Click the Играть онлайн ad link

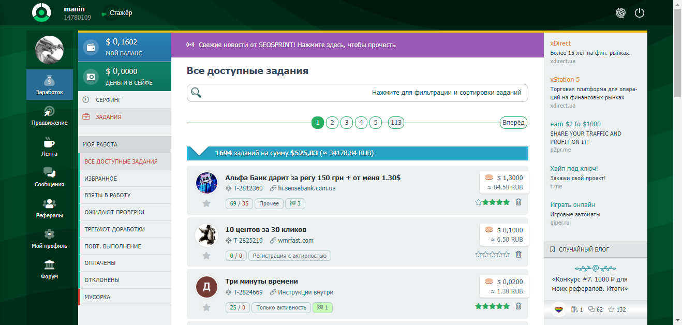point(572,205)
